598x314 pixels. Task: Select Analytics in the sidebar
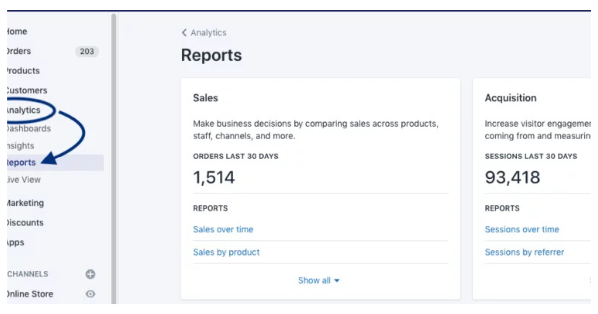click(23, 110)
